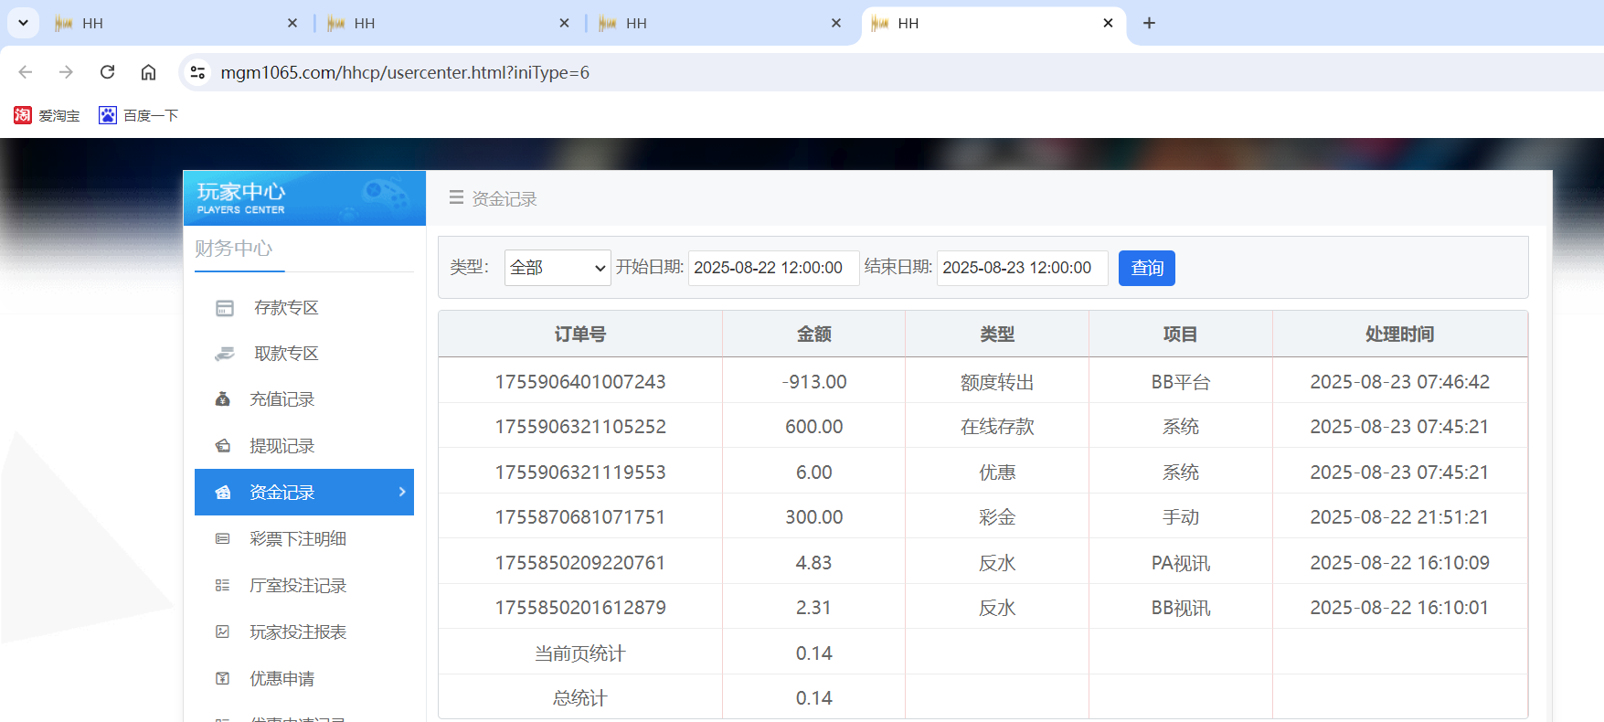Open the 类型 dropdown showing 全部
1604x722 pixels.
click(557, 268)
